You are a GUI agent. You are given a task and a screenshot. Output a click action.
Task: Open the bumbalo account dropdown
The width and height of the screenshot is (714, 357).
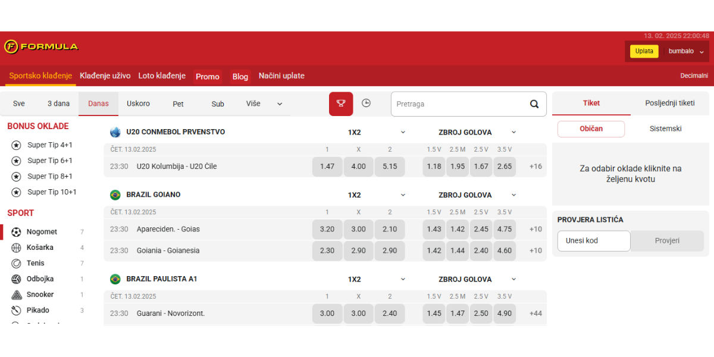(x=685, y=51)
